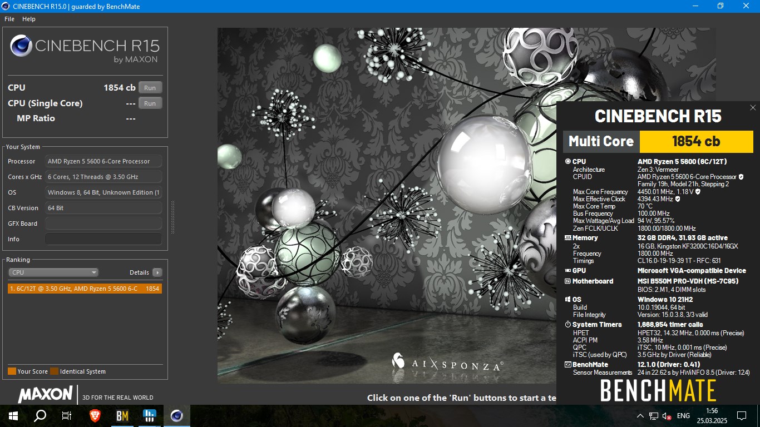
Task: Click the muted volume tray icon
Action: point(667,416)
